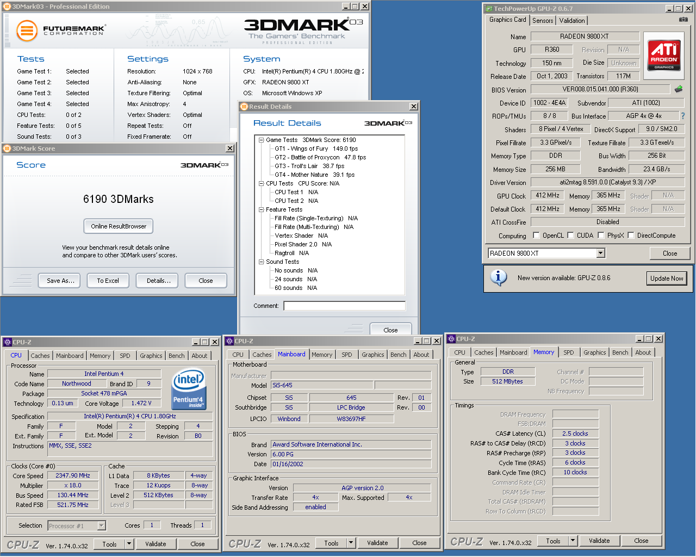Click the 512 MBytes memory size value
The width and height of the screenshot is (696, 557).
pyautogui.click(x=507, y=381)
